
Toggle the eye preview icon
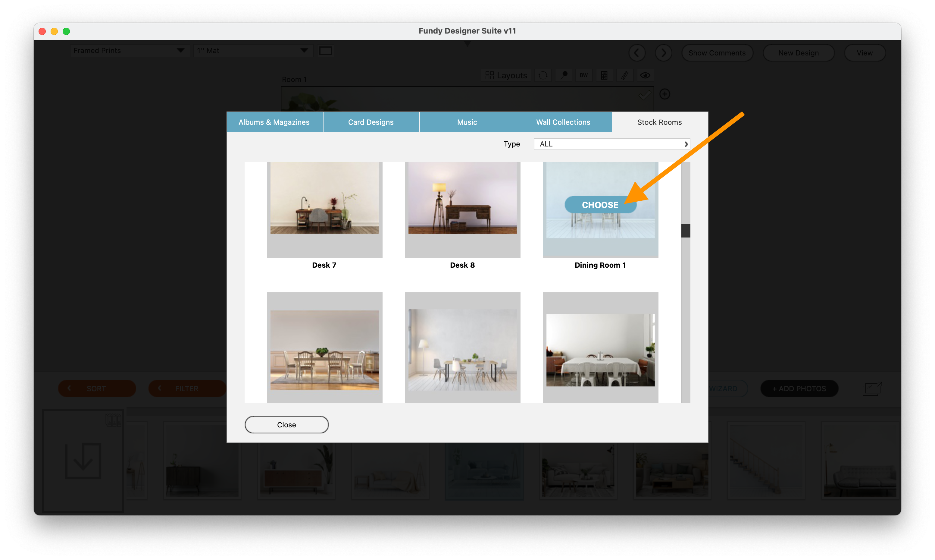tap(645, 75)
